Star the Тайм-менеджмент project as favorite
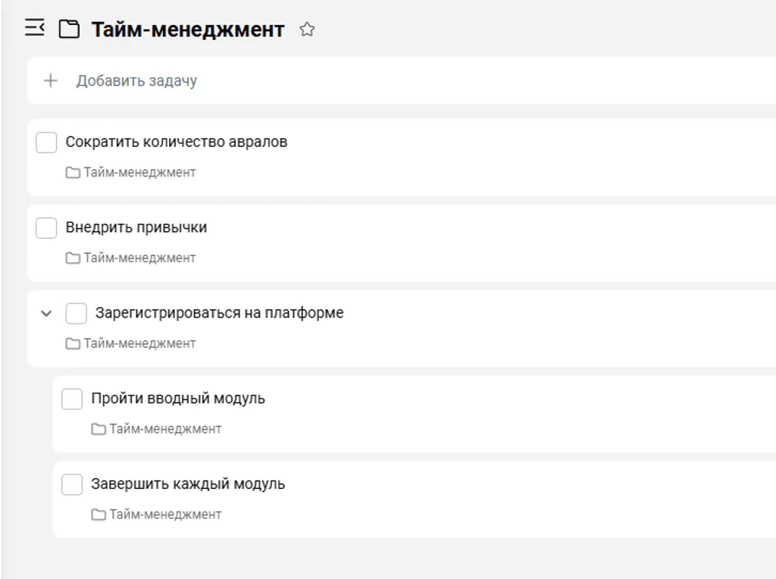Viewport: 776px width, 579px height. point(307,30)
